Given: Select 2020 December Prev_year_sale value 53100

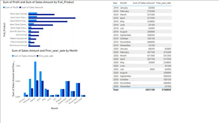Looking at the screenshot, I should point(168,86).
